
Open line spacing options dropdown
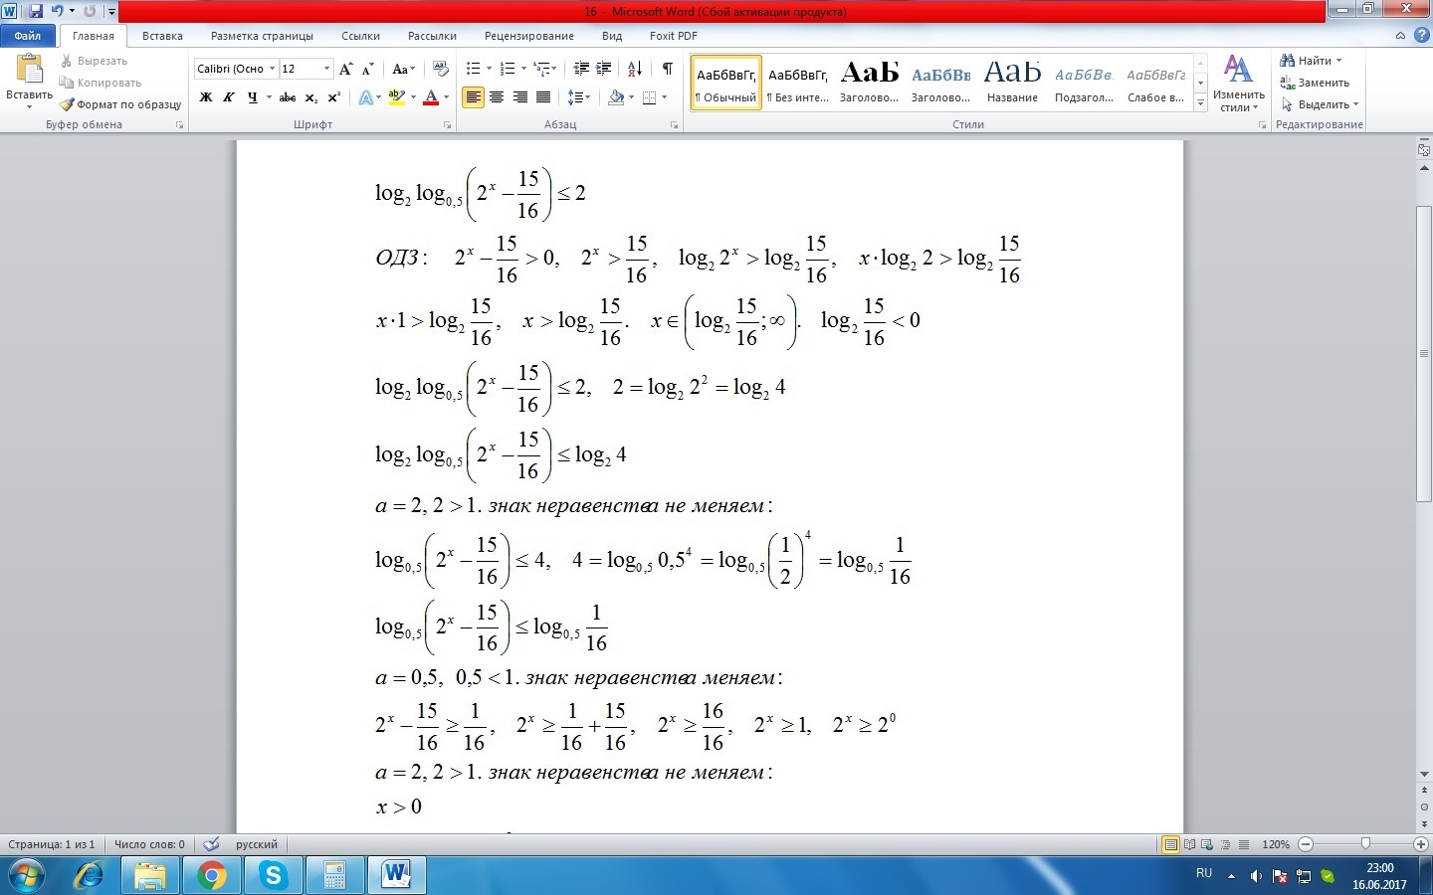tap(579, 97)
